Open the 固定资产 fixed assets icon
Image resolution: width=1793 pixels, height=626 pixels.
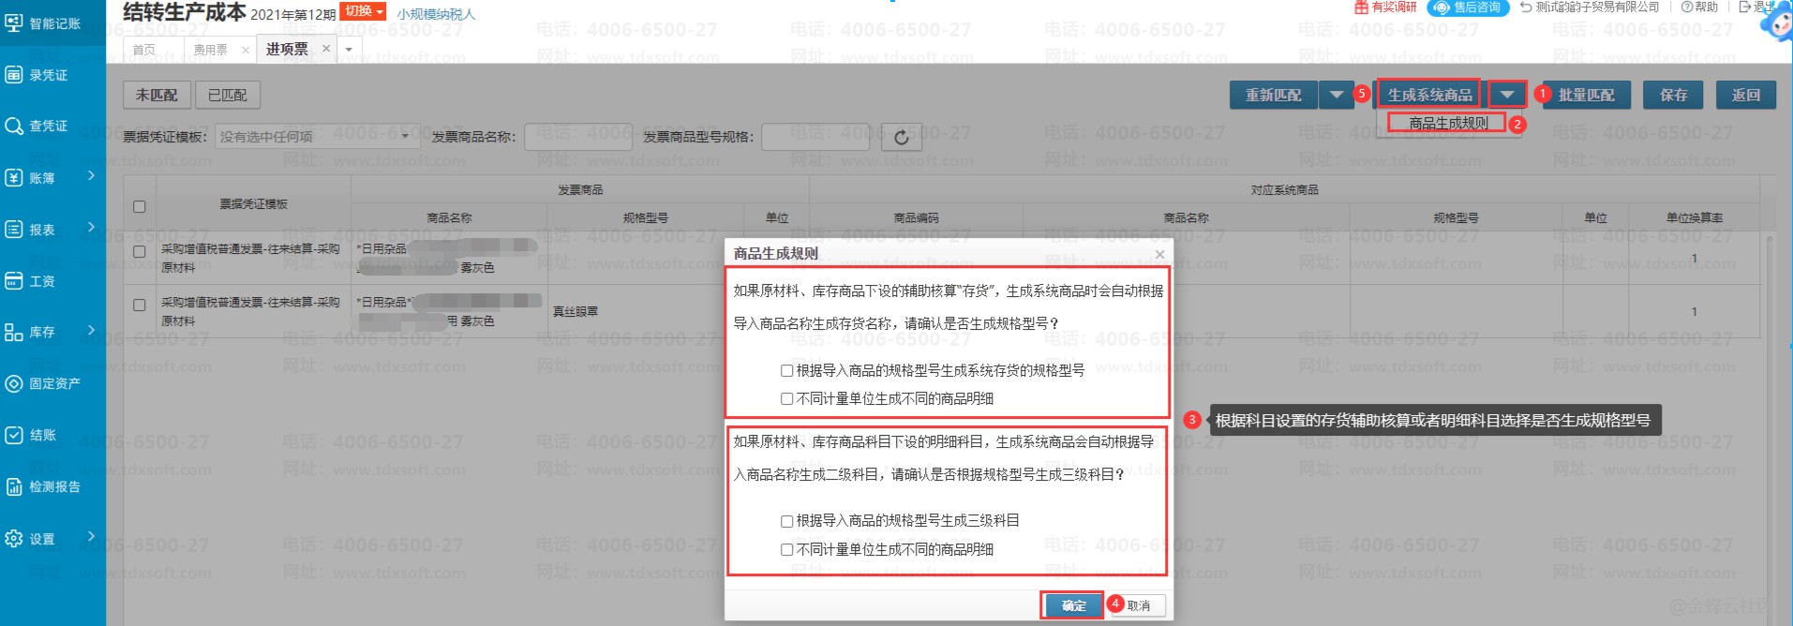point(14,383)
